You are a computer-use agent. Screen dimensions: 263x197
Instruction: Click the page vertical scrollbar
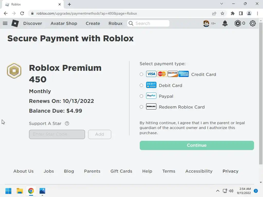coord(261,94)
